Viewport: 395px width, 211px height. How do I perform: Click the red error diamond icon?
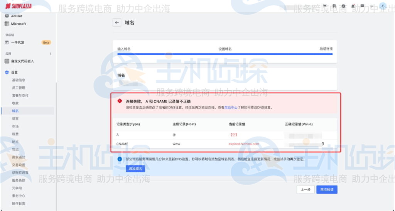120,101
